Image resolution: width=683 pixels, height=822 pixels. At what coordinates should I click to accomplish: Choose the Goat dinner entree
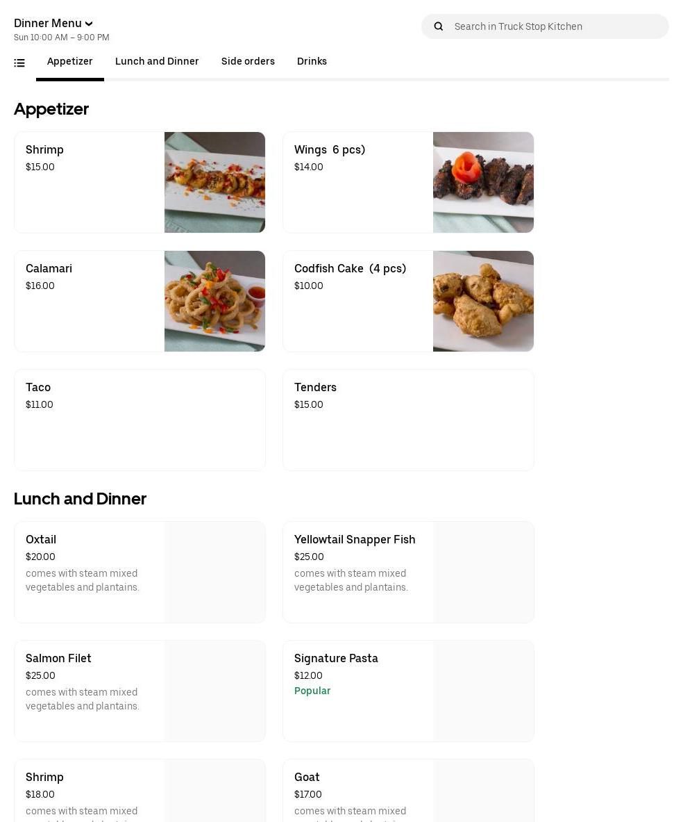tap(408, 792)
